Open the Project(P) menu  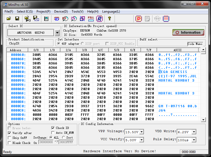point(43,12)
